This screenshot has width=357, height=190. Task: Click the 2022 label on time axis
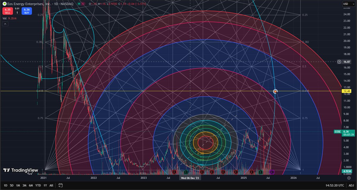[x=94, y=178]
